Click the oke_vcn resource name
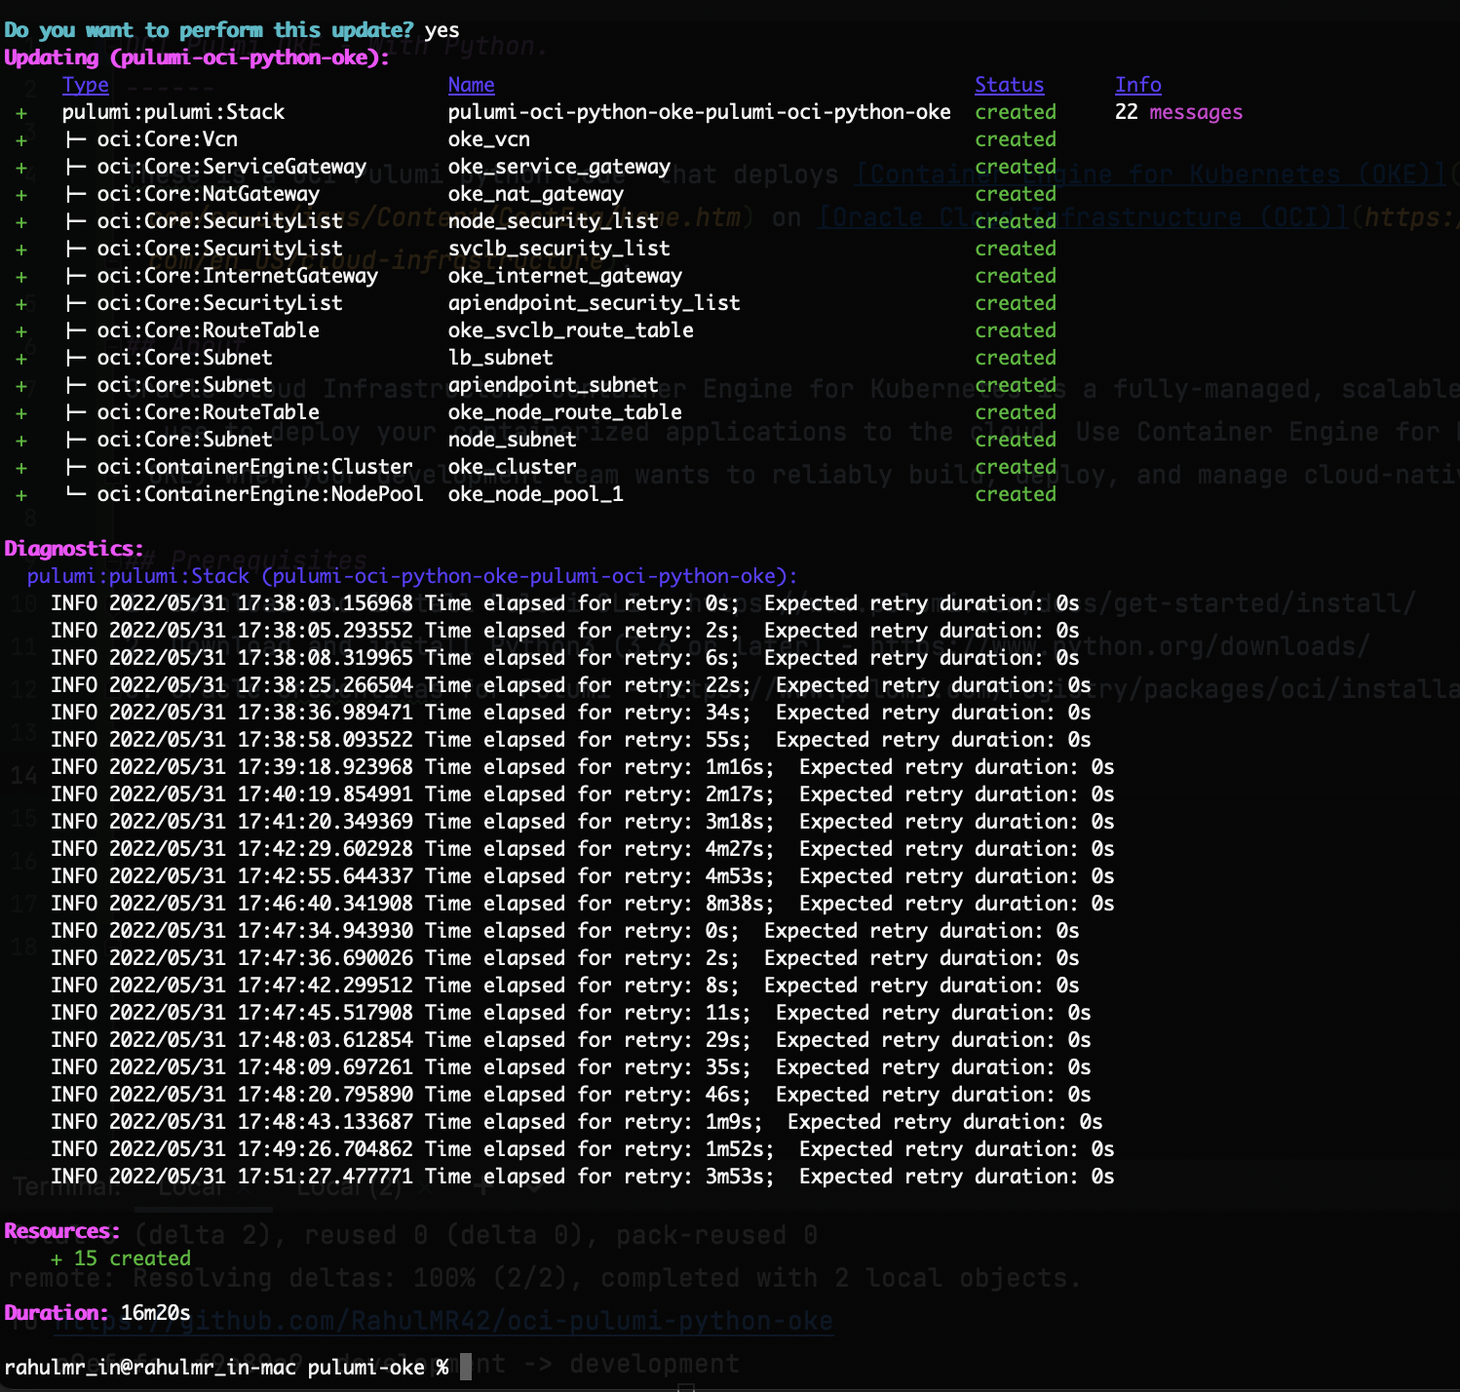Screen dimensions: 1460x1392 click(x=489, y=139)
